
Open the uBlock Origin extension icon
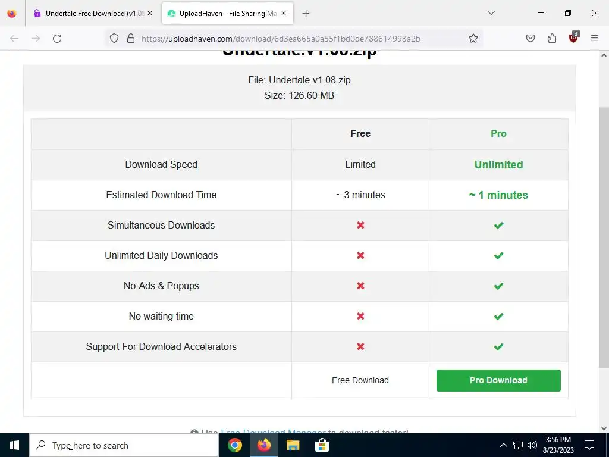click(574, 37)
